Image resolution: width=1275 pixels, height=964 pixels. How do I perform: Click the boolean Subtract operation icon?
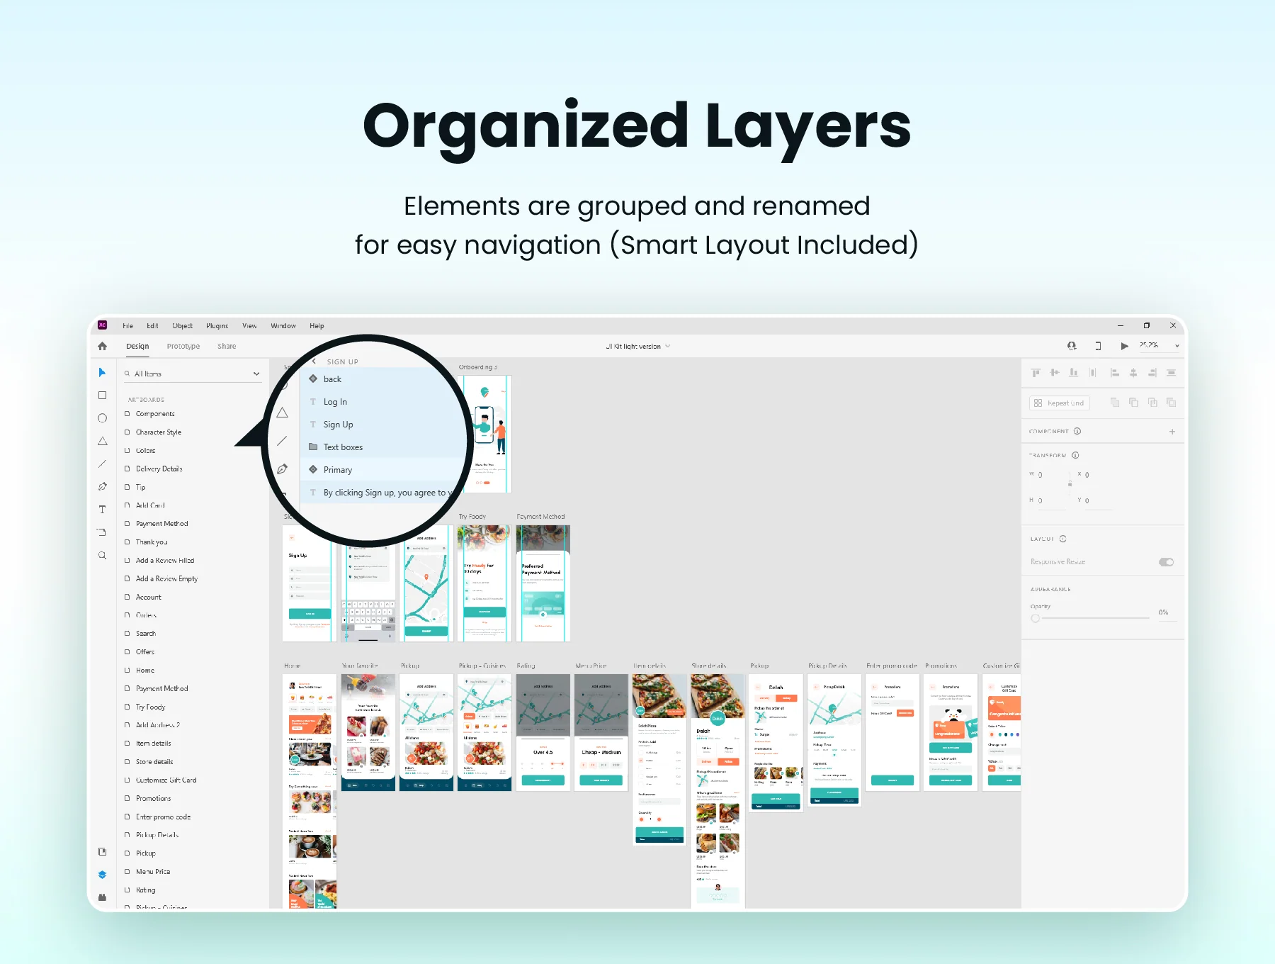click(x=1133, y=403)
